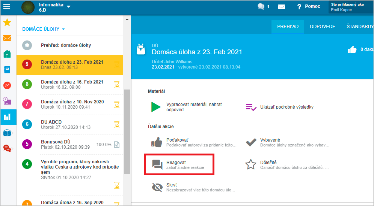Switch to the ŠTANDARDY tab

click(x=360, y=27)
